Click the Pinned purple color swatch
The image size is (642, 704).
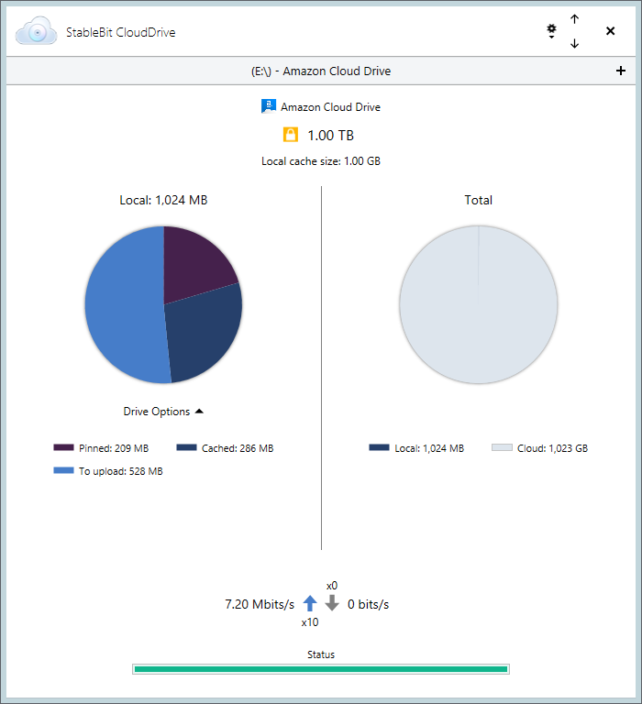[63, 447]
